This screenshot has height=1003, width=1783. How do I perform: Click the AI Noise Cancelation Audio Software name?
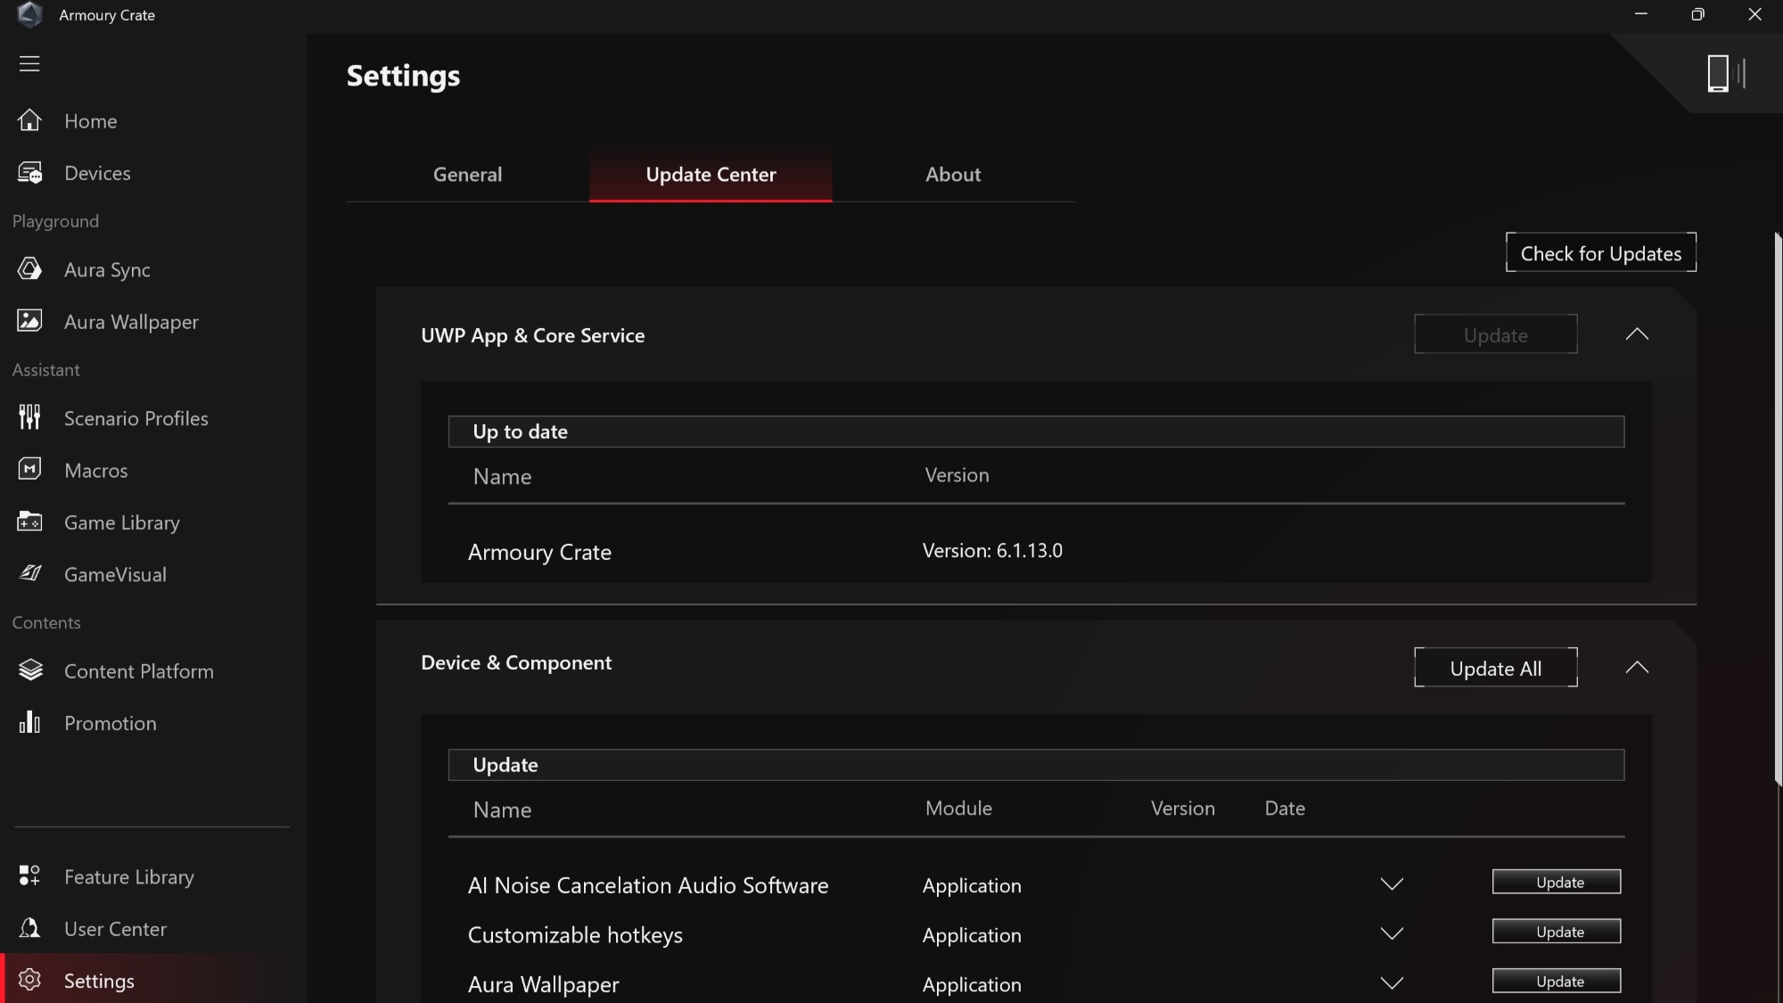648,884
